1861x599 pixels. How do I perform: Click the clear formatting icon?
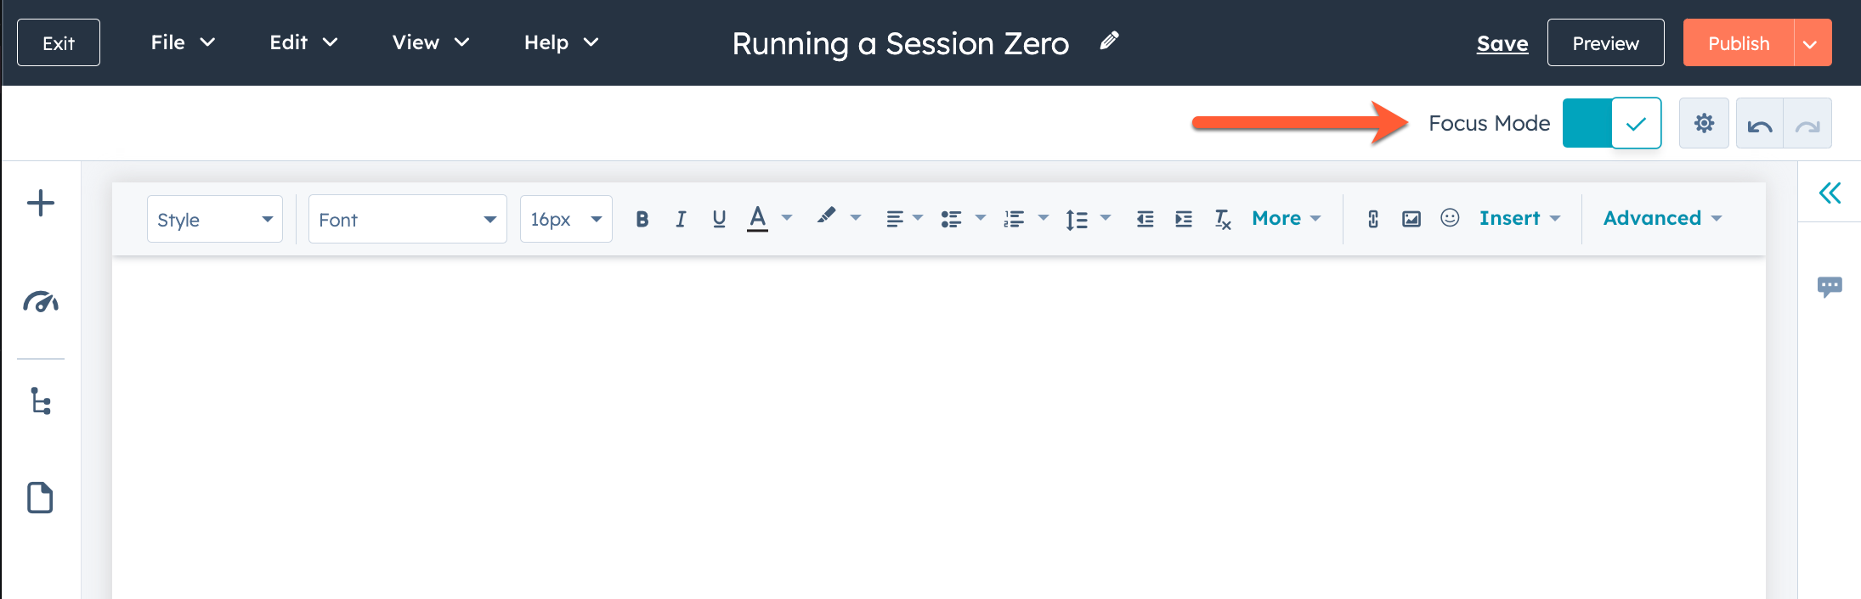pyautogui.click(x=1223, y=219)
